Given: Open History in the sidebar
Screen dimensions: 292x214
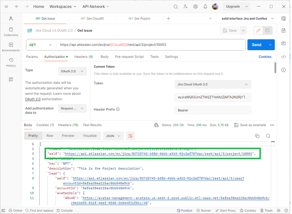Looking at the screenshot, I should point(11,62).
